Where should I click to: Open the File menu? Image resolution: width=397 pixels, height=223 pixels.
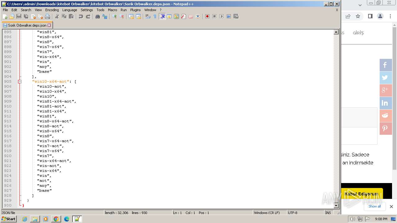tap(5, 10)
